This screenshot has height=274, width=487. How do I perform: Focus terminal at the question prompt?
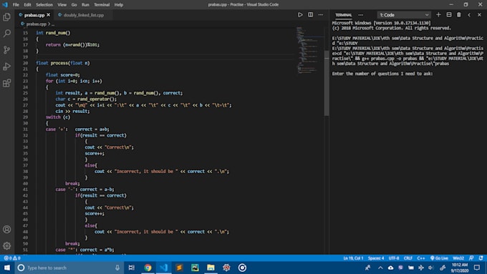pyautogui.click(x=382, y=74)
